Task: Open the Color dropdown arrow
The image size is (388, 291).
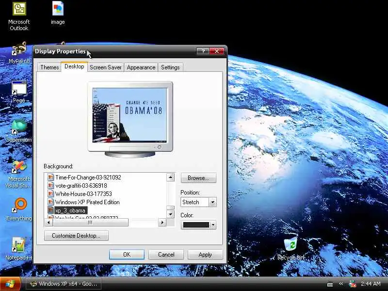Action: [213, 225]
